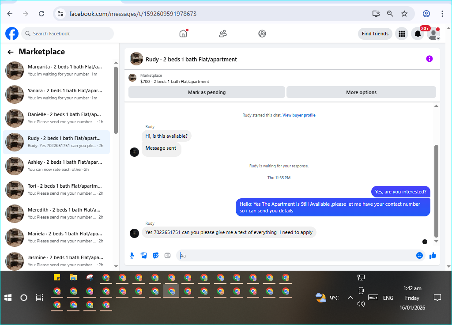The width and height of the screenshot is (452, 325).
Task: Select the Rudy conversation in list
Action: point(56,142)
